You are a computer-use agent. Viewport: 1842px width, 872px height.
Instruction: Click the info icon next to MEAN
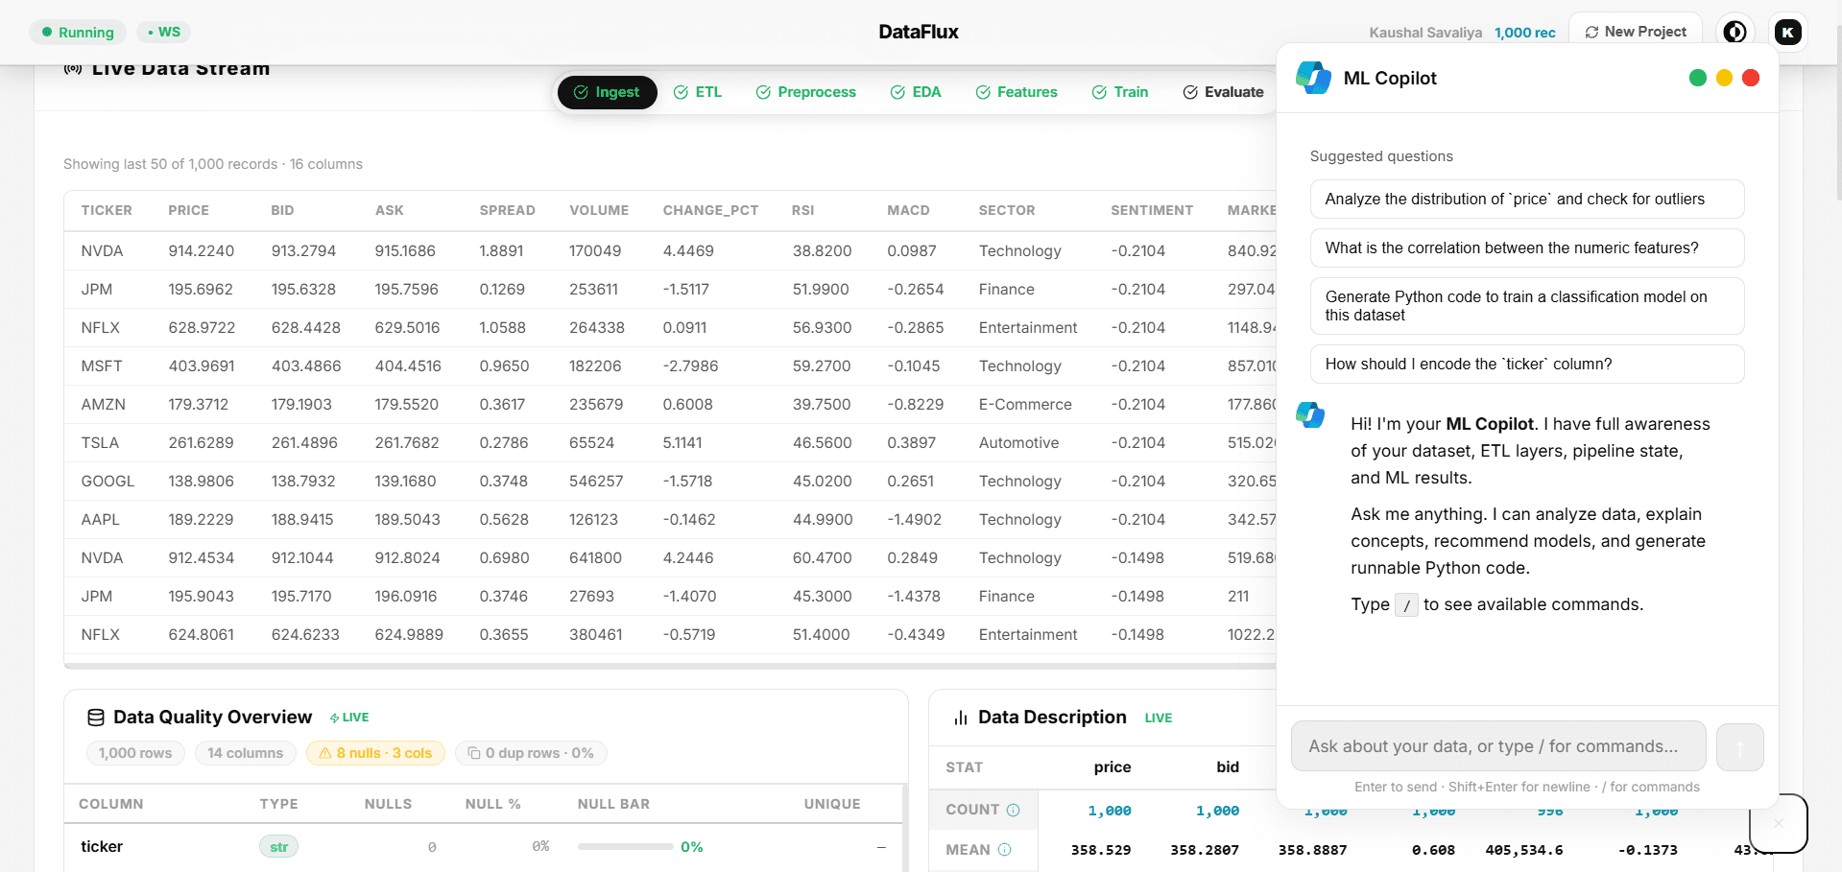click(x=1005, y=850)
